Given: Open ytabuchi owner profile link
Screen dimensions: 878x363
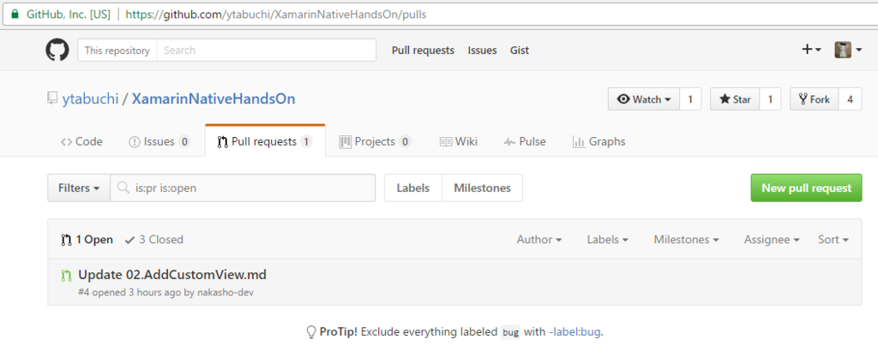Looking at the screenshot, I should click(x=90, y=99).
